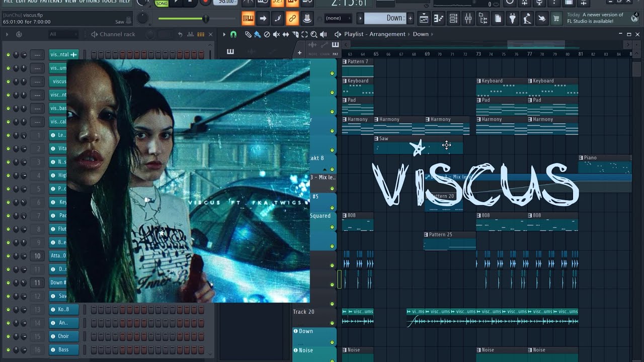
Task: Select the Mute tool in Playlist
Action: tap(276, 34)
